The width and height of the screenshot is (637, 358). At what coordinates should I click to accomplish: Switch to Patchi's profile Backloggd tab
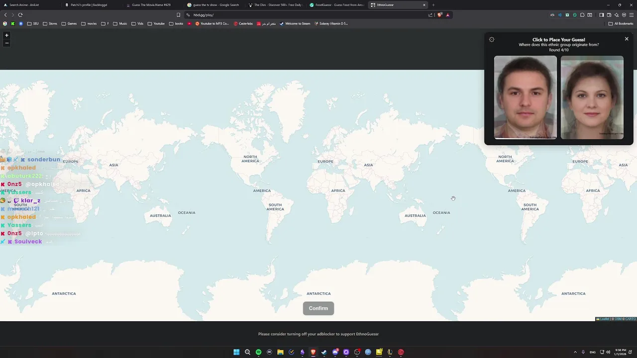coord(91,5)
